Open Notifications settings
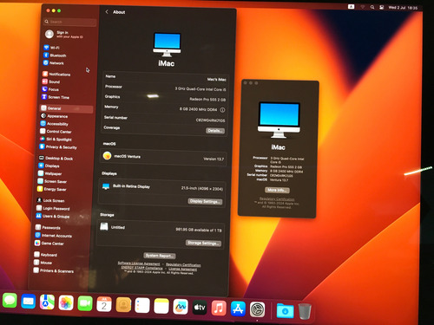The height and width of the screenshot is (325, 434). (x=56, y=75)
